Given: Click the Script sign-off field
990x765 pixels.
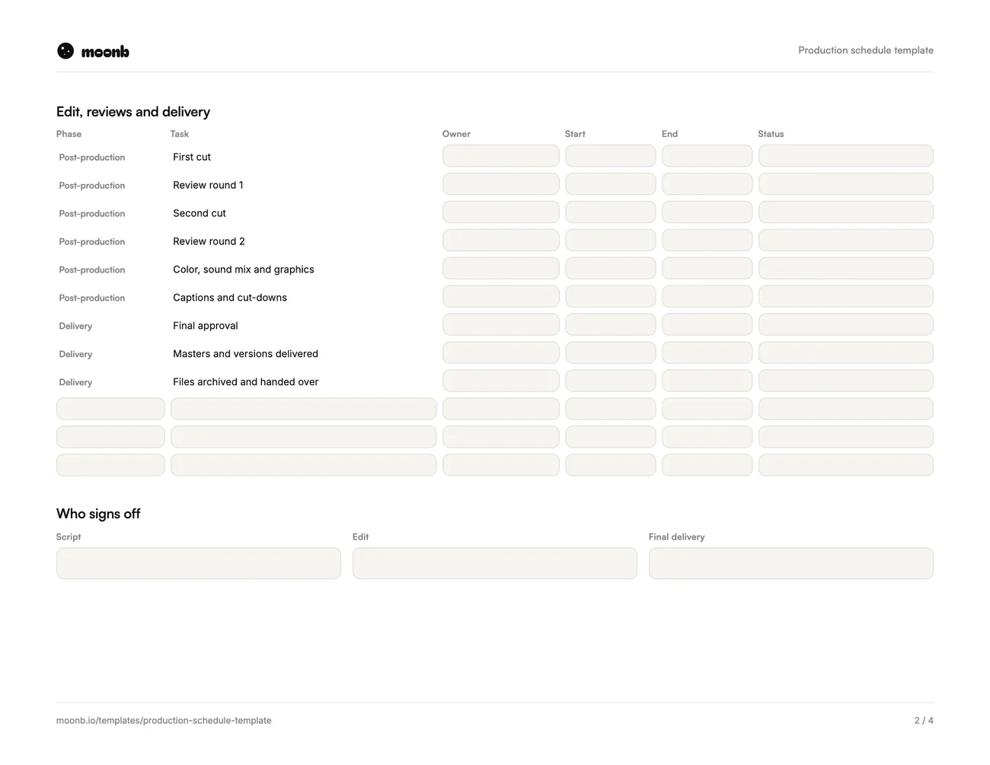Looking at the screenshot, I should click(199, 563).
